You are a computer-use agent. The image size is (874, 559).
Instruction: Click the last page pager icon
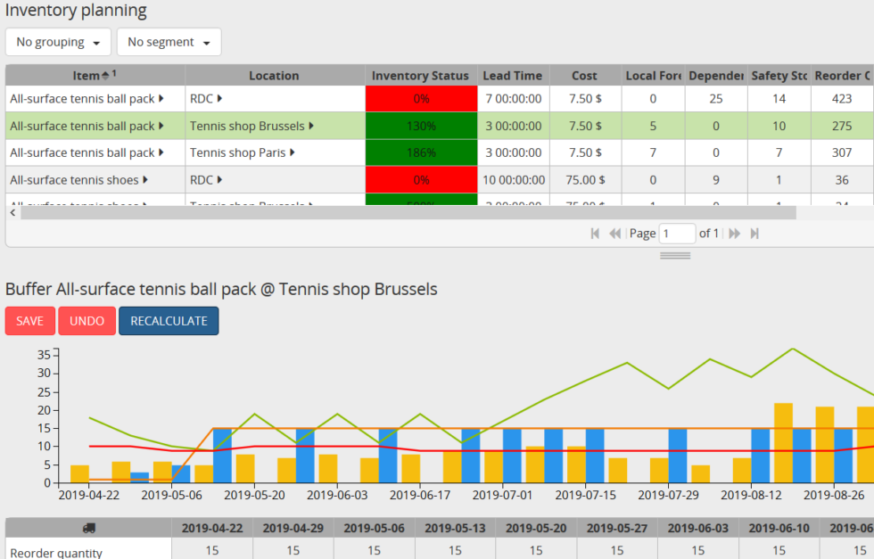(x=754, y=234)
